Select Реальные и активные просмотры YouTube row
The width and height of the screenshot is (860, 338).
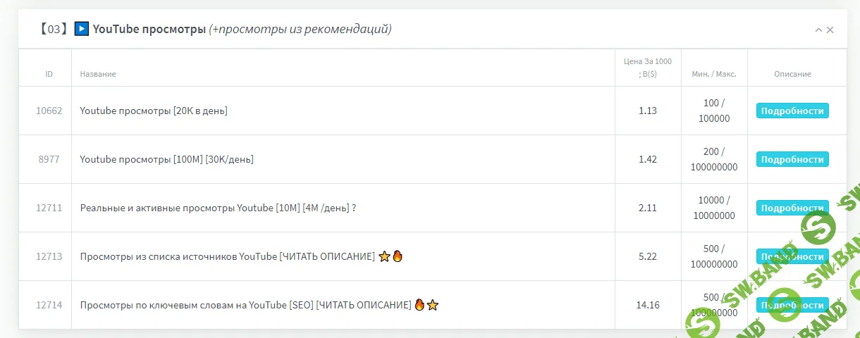217,208
